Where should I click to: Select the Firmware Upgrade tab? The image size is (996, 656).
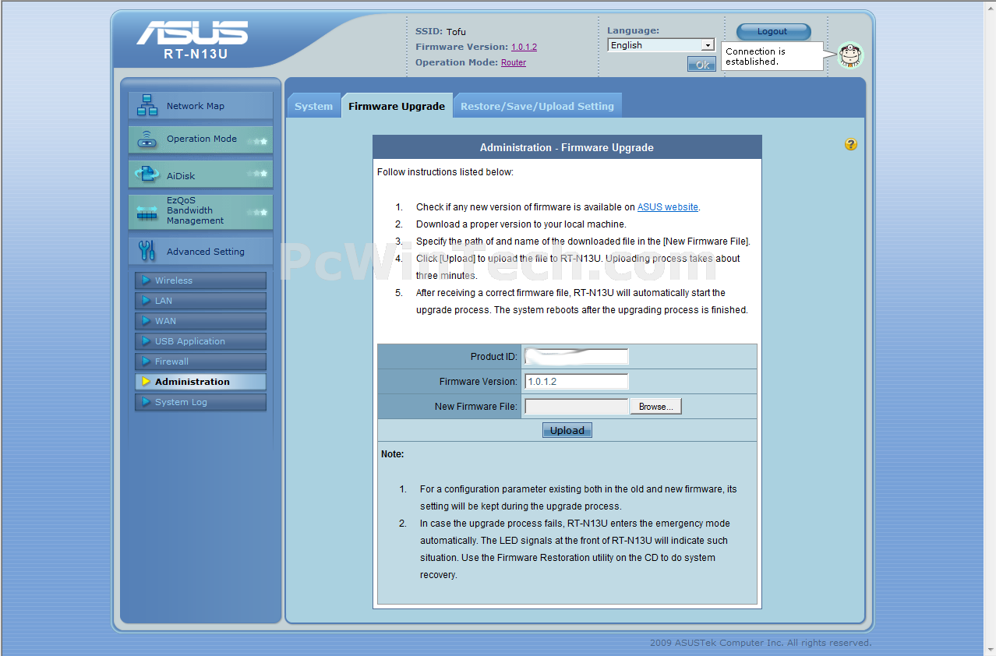(x=397, y=106)
